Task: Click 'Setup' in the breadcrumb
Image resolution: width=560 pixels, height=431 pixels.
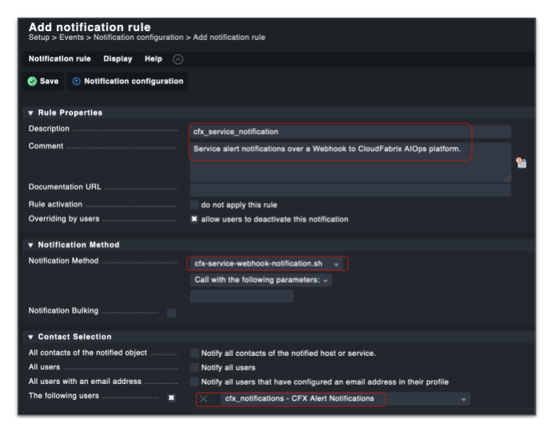Action: pyautogui.click(x=39, y=38)
